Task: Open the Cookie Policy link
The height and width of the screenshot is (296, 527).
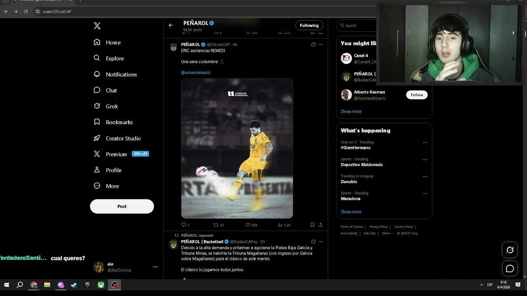Action: [x=403, y=227]
